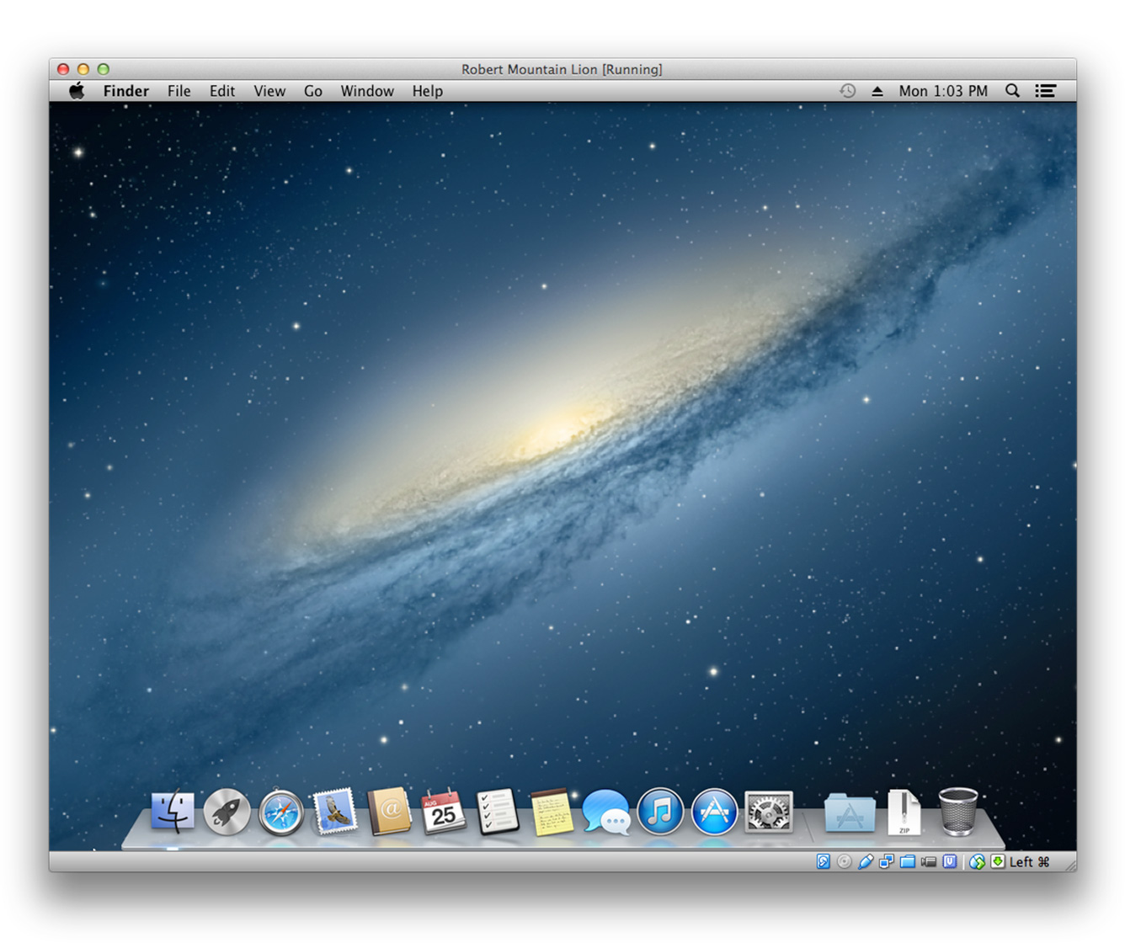Click the virtual camera status icon
Image resolution: width=1125 pixels, height=943 pixels.
(x=929, y=861)
